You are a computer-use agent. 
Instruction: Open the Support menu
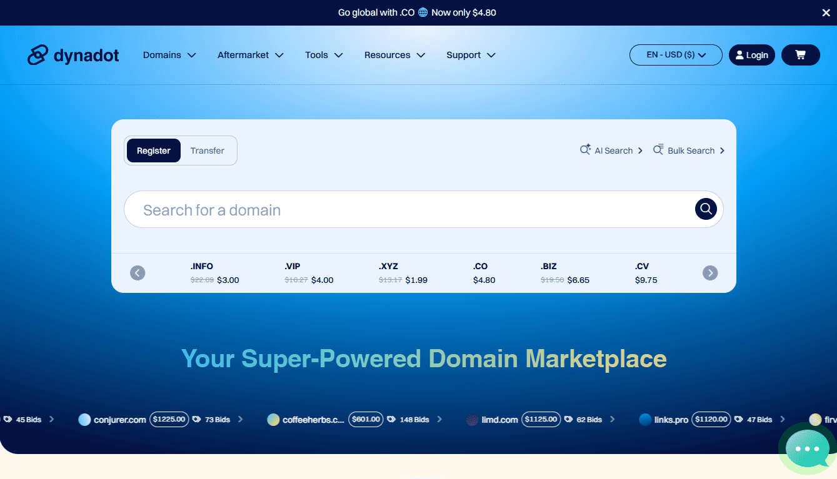470,55
